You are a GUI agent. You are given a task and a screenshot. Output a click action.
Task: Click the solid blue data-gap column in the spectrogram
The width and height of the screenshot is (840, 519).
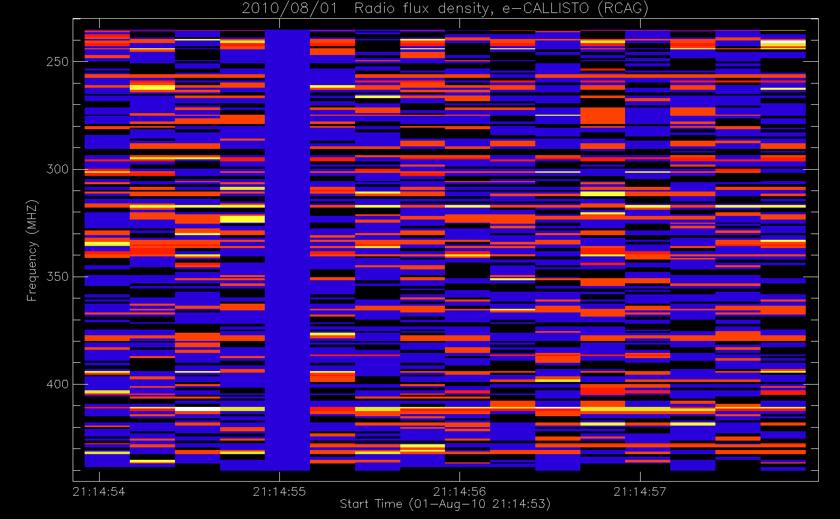(288, 250)
